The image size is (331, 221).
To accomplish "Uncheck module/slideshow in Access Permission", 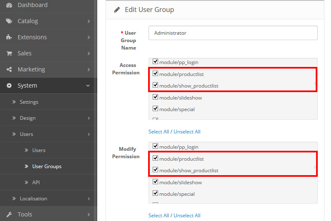I will (x=156, y=97).
